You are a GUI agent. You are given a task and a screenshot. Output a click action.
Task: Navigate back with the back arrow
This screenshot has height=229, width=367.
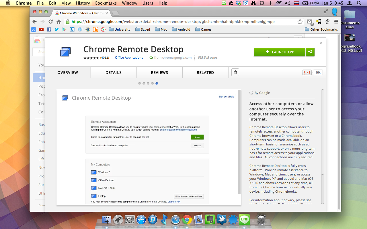click(35, 22)
